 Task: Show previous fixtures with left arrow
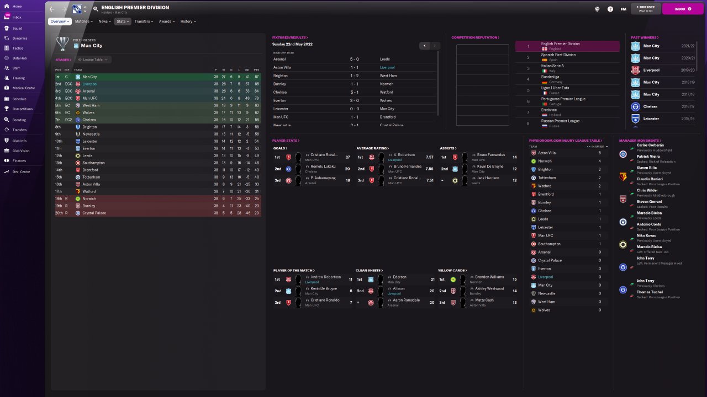pyautogui.click(x=424, y=46)
